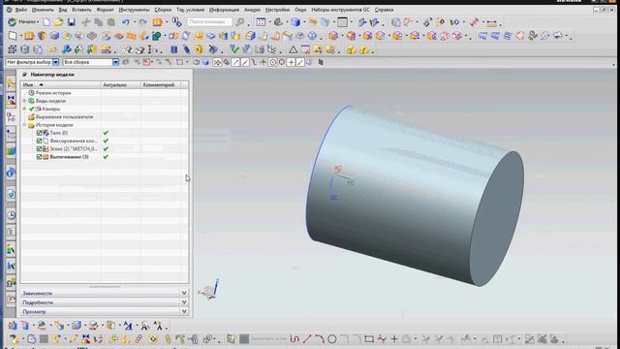Click the Save floppy disk icon
This screenshot has width=620, height=349.
point(71,22)
